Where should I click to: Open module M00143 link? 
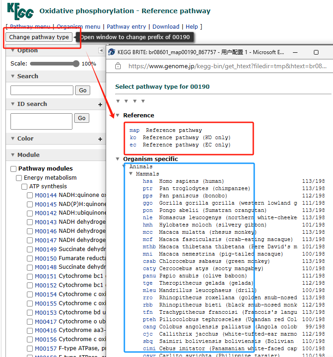[46, 222]
